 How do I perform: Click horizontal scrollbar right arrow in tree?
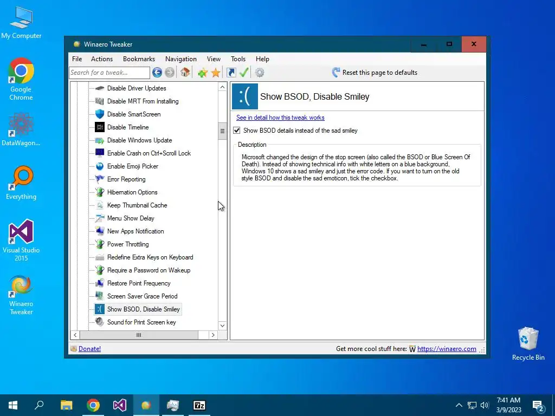point(212,335)
